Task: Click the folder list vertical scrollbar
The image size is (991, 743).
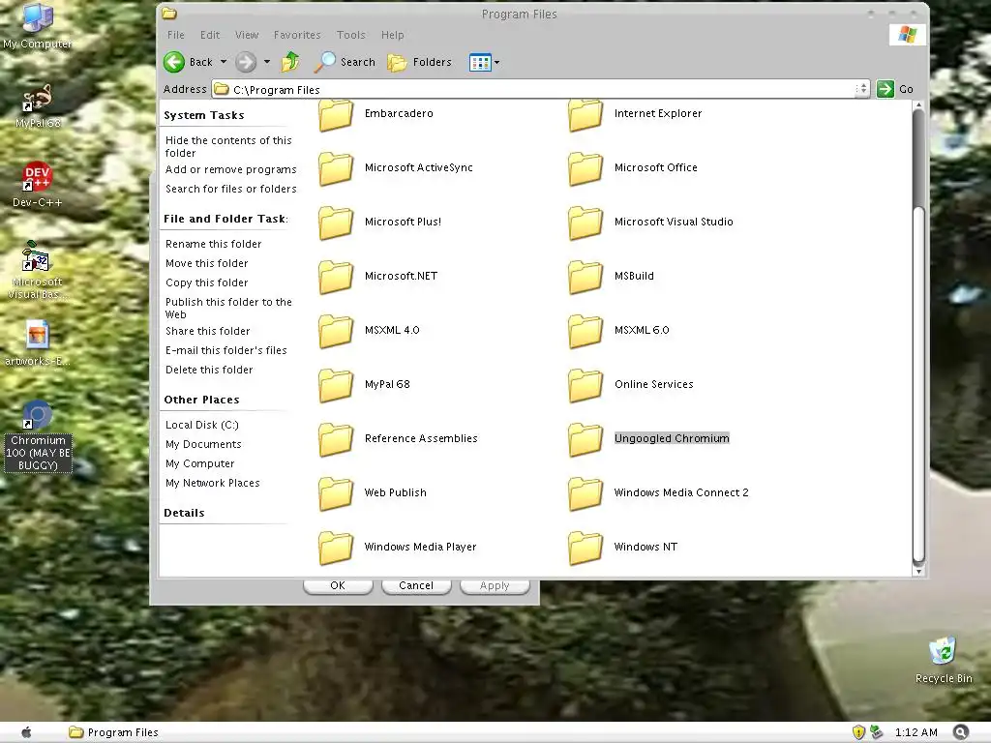Action: (x=918, y=338)
